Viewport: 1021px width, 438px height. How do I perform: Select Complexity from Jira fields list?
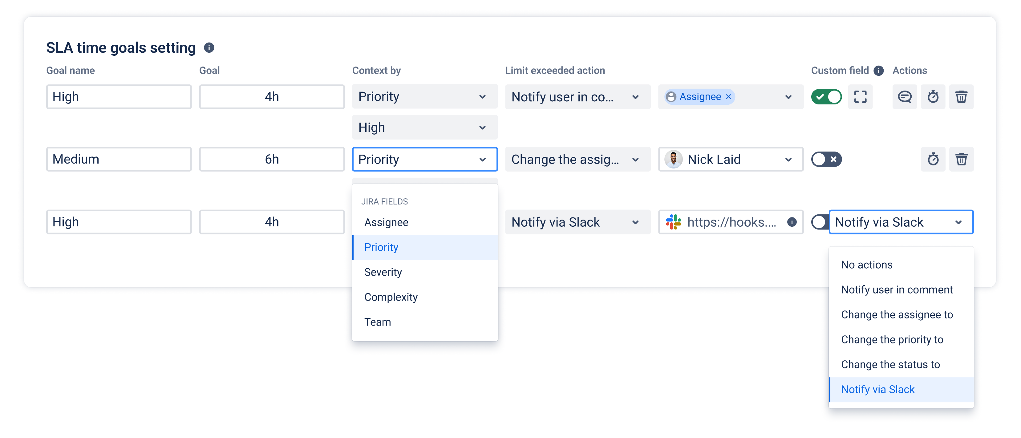[424, 297]
